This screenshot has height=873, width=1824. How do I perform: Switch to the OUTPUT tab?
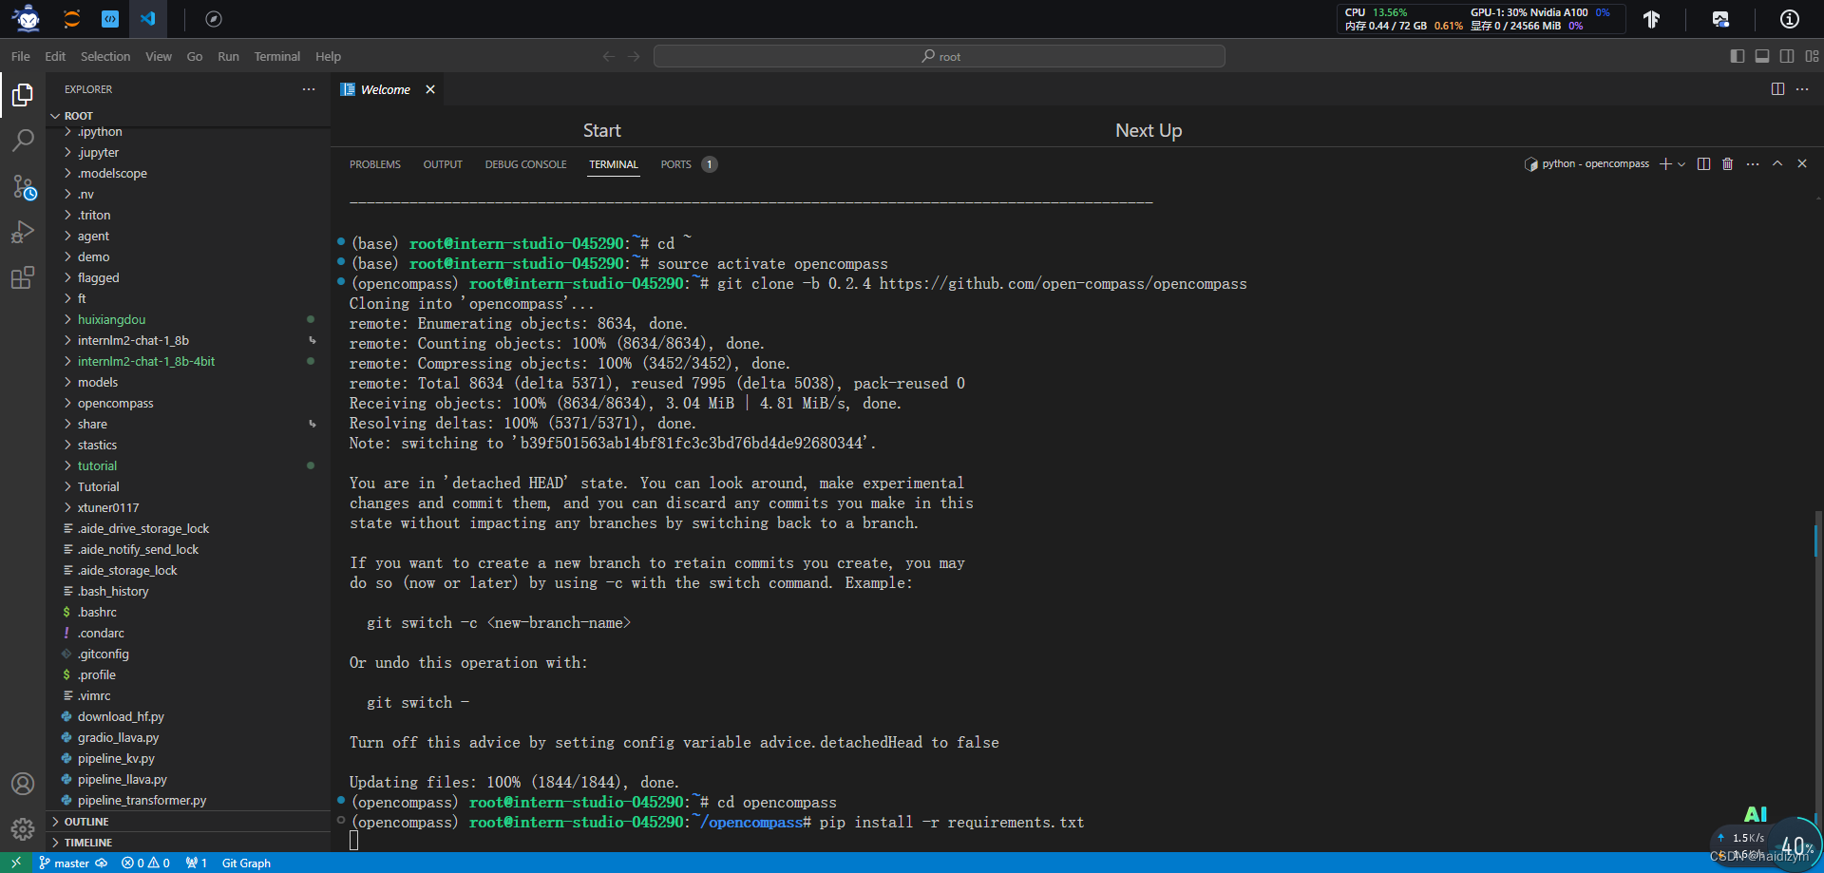[443, 164]
